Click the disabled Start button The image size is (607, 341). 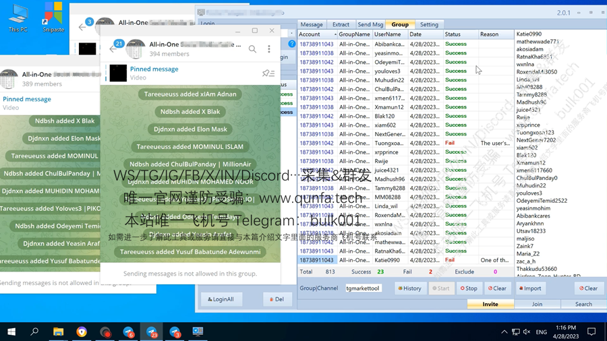441,288
